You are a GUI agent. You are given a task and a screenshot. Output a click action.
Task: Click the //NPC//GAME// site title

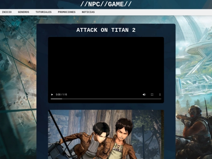[x=106, y=4]
